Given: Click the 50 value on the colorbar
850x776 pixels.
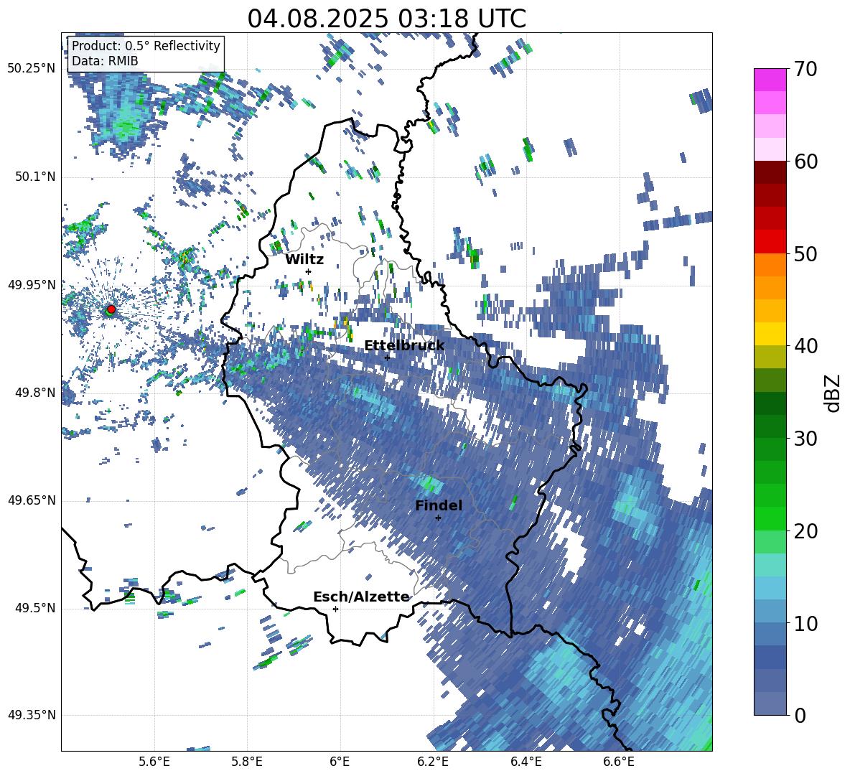Looking at the screenshot, I should [805, 254].
